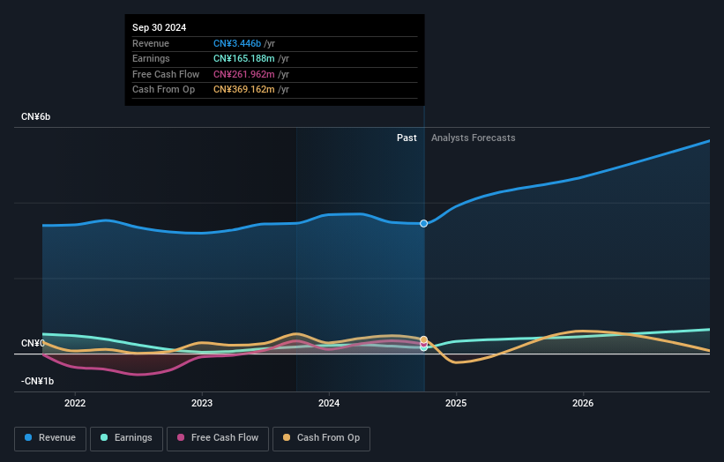Toggle the Revenue legend series
Screen dimensions: 724x462
pyautogui.click(x=50, y=438)
